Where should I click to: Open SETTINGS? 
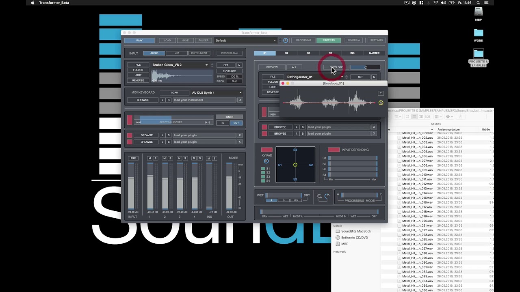(377, 41)
